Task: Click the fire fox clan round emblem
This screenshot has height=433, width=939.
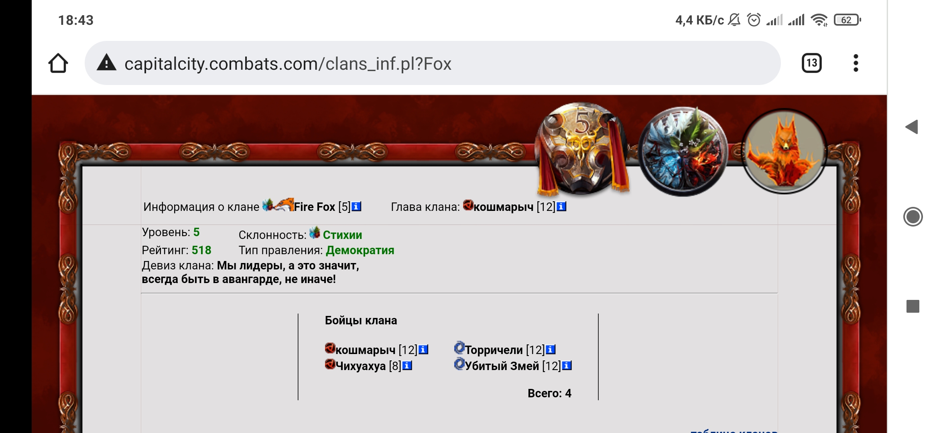Action: (x=784, y=152)
